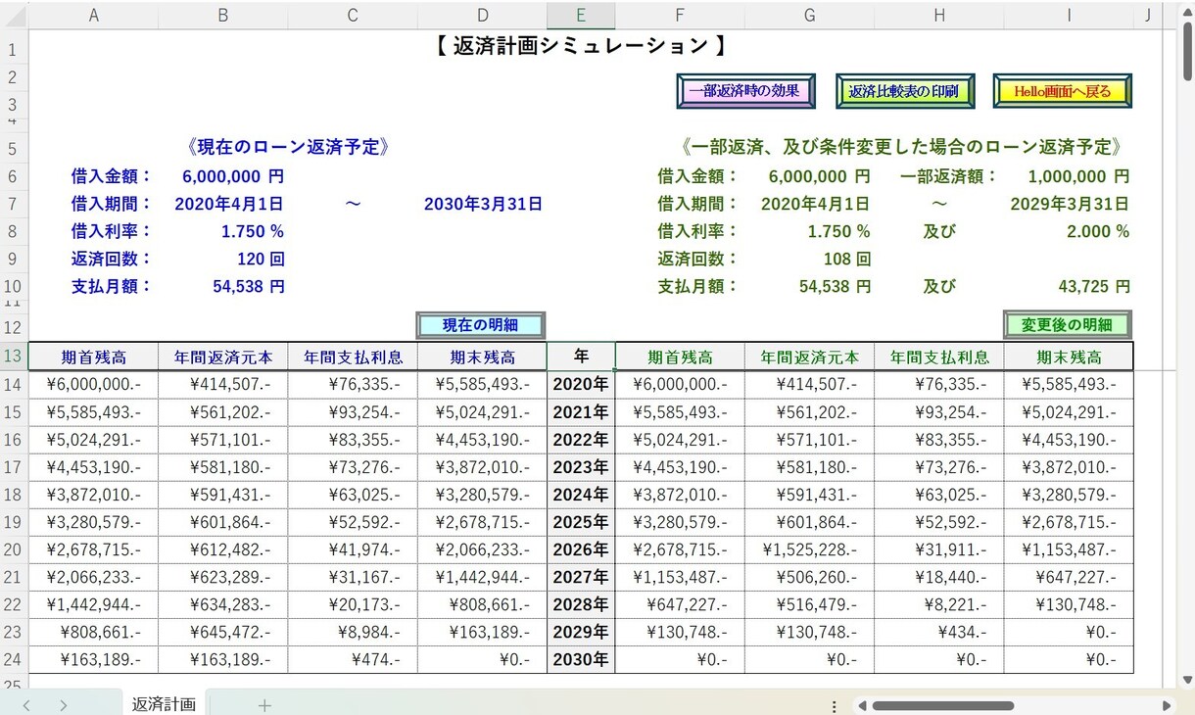This screenshot has height=715, width=1195.
Task: Click cell ¥474.- in column C
Action: pos(353,659)
